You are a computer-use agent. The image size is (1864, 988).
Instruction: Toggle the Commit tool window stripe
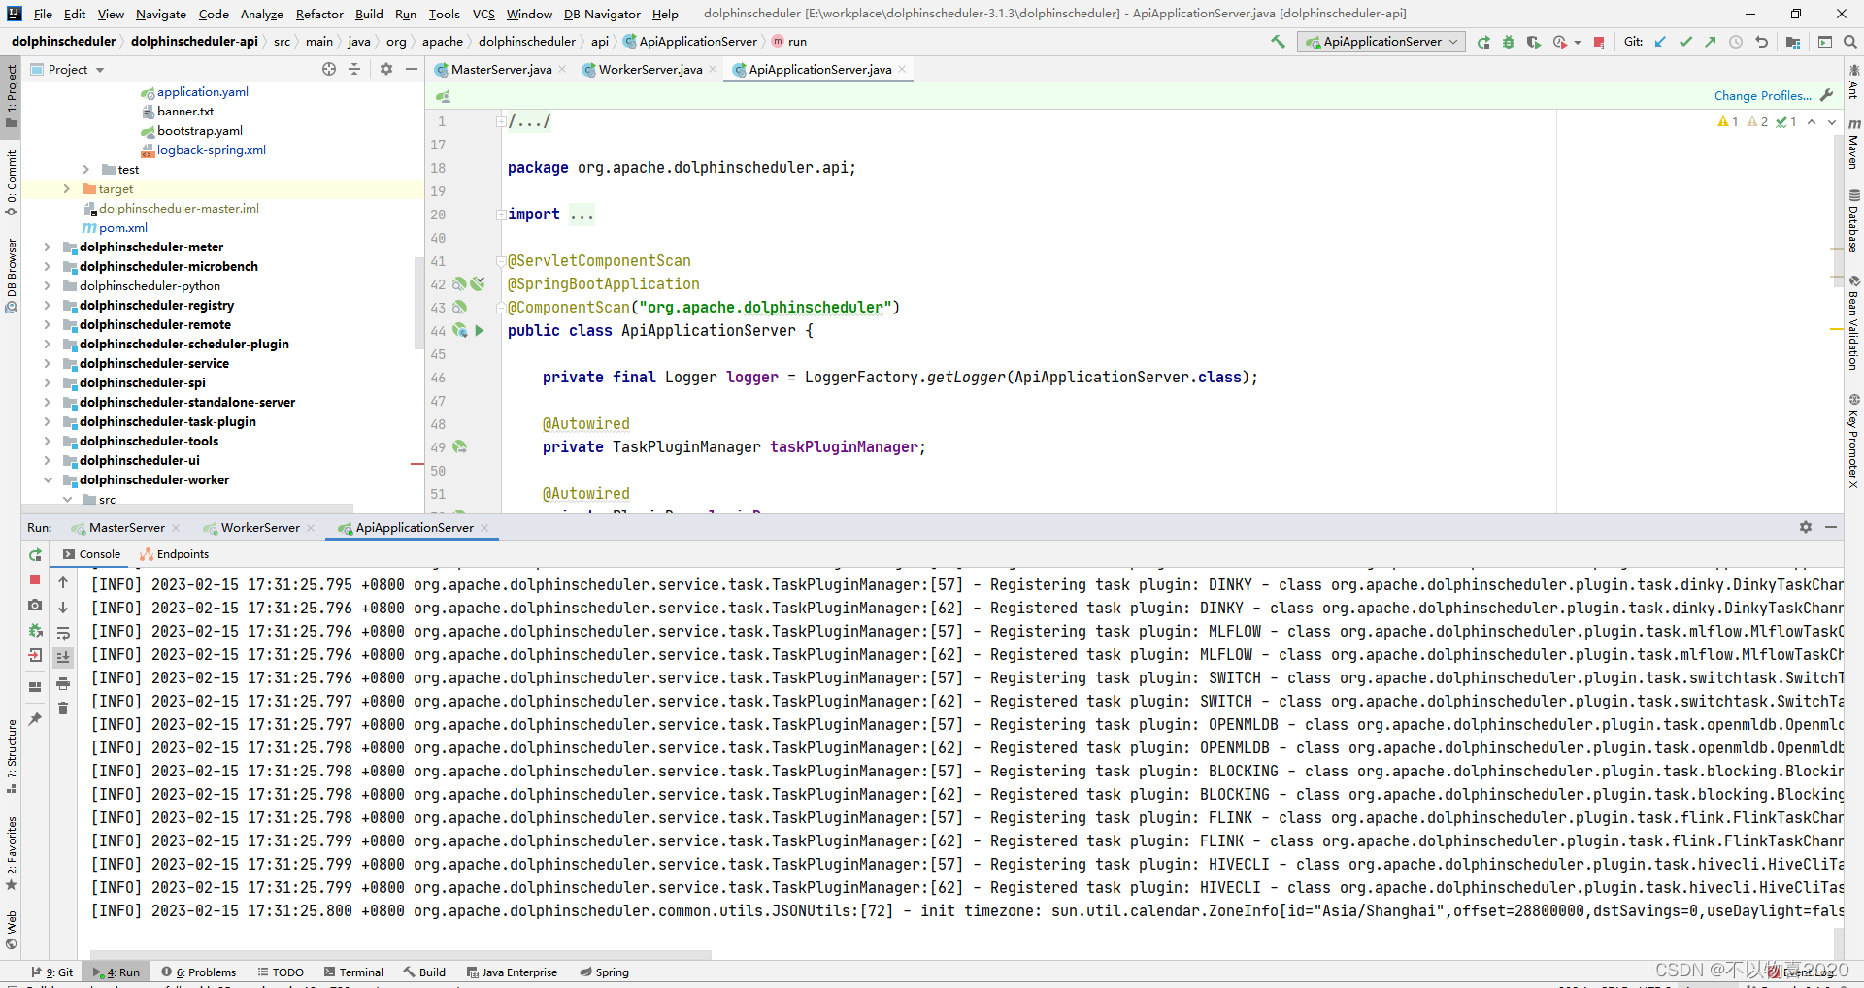tap(12, 183)
